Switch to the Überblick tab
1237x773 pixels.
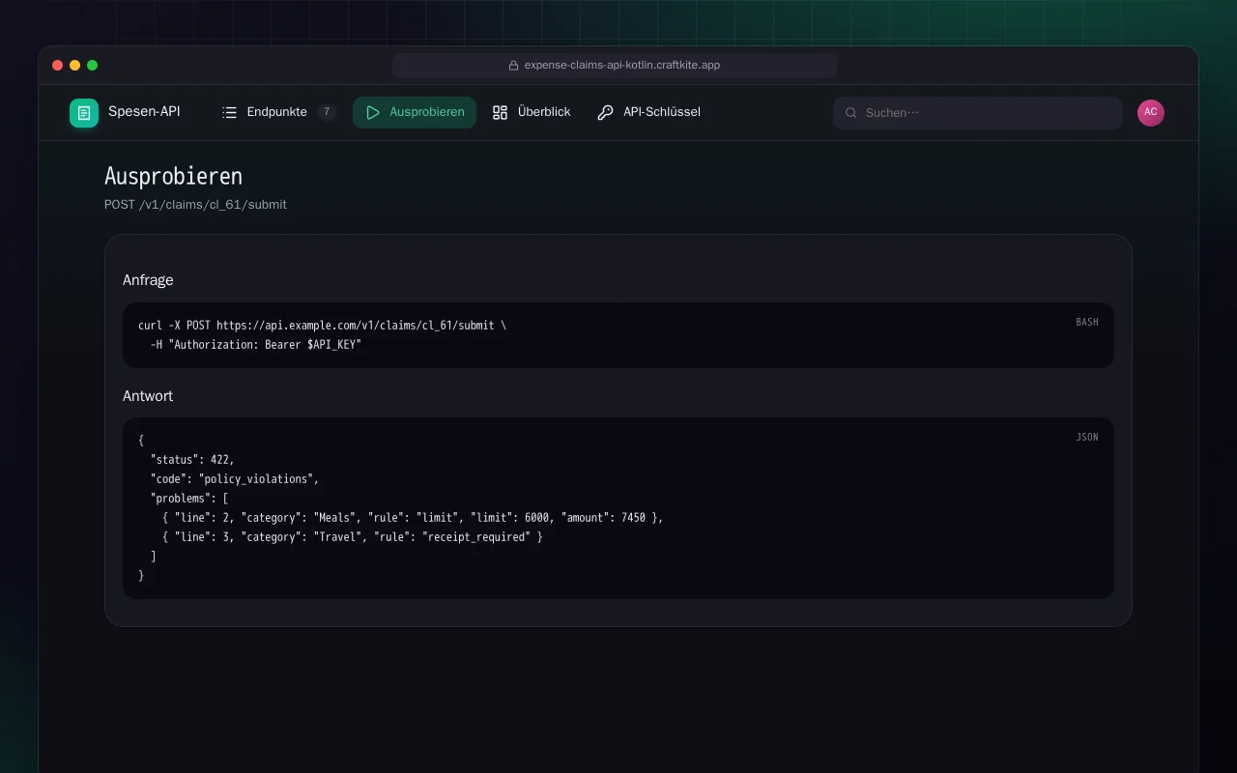coord(532,112)
